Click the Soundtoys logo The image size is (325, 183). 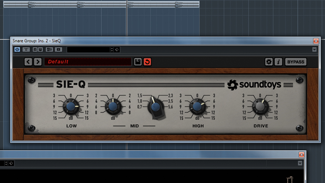[x=254, y=85]
